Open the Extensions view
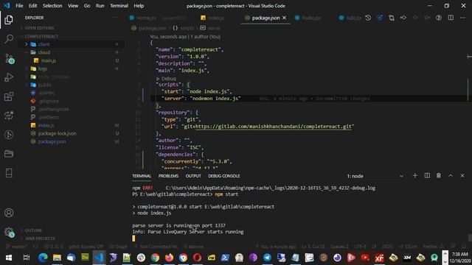Viewport: 472px width, 265px height. click(9, 96)
